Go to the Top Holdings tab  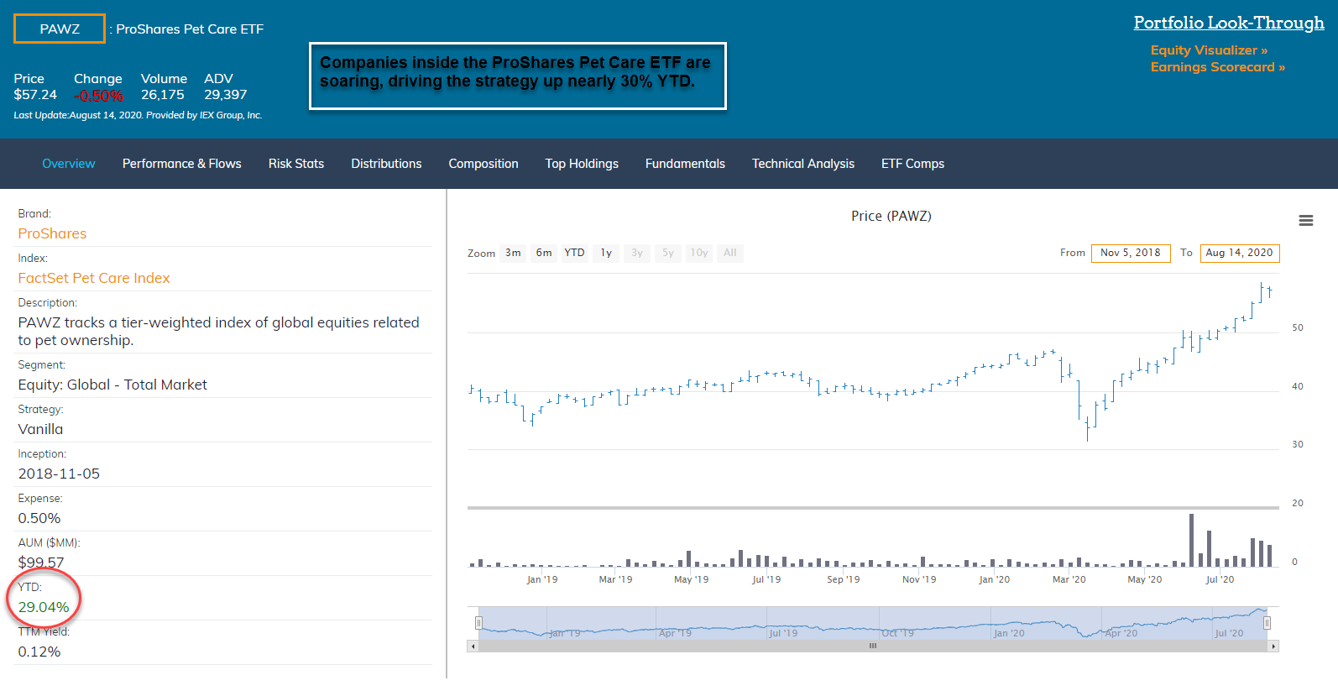(582, 164)
